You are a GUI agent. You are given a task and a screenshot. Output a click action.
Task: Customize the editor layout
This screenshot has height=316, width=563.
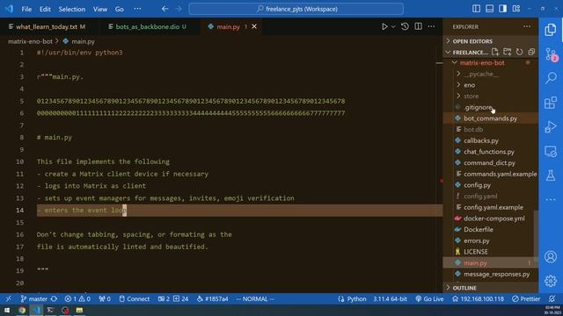[516, 9]
